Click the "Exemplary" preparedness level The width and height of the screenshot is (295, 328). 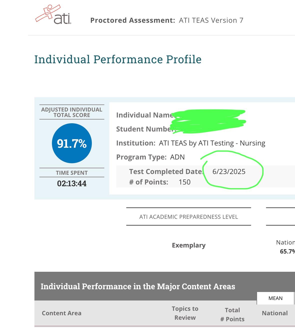pyautogui.click(x=189, y=245)
